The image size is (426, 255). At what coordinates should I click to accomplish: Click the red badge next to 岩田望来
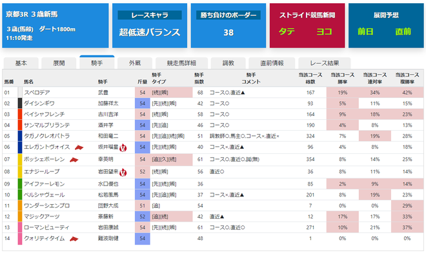[x=123, y=172]
